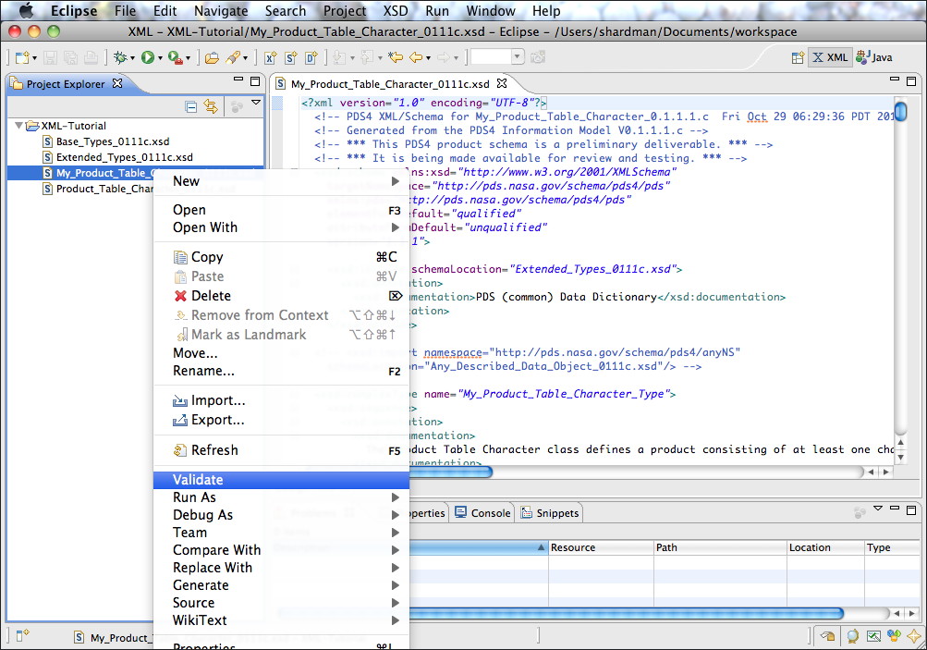The height and width of the screenshot is (650, 927).
Task: Choose Copy from the context menu
Action: (281, 257)
